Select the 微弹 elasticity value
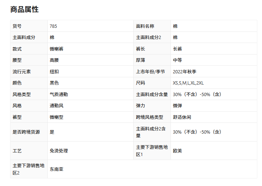 point(177,106)
